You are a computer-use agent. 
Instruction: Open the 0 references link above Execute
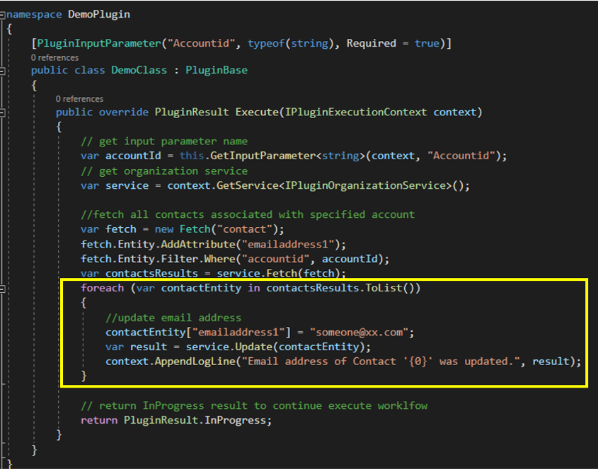pyautogui.click(x=79, y=99)
